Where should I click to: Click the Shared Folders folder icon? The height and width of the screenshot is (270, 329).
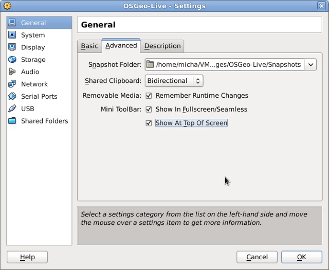12,121
